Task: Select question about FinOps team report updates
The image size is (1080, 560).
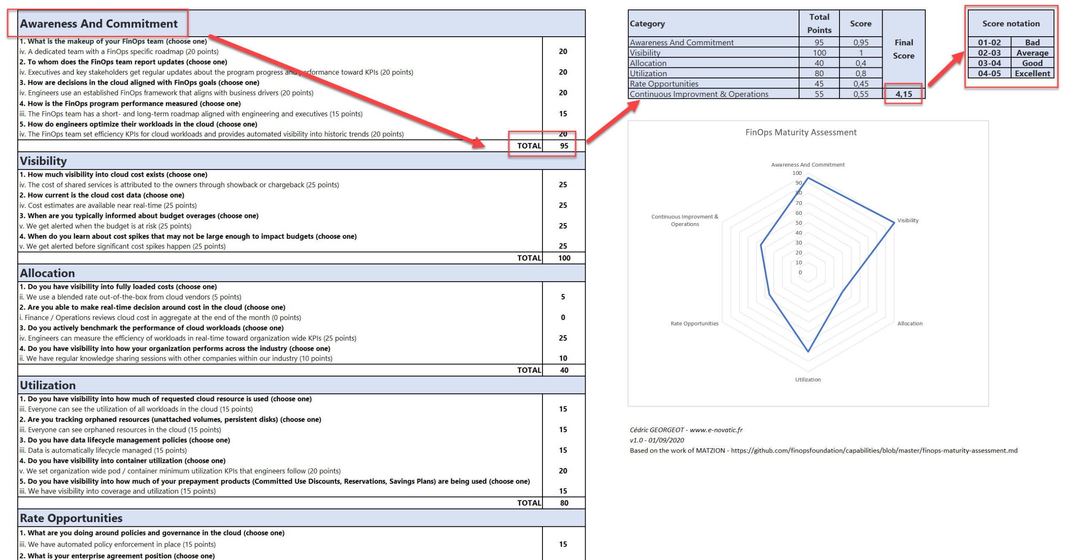Action: coord(123,62)
